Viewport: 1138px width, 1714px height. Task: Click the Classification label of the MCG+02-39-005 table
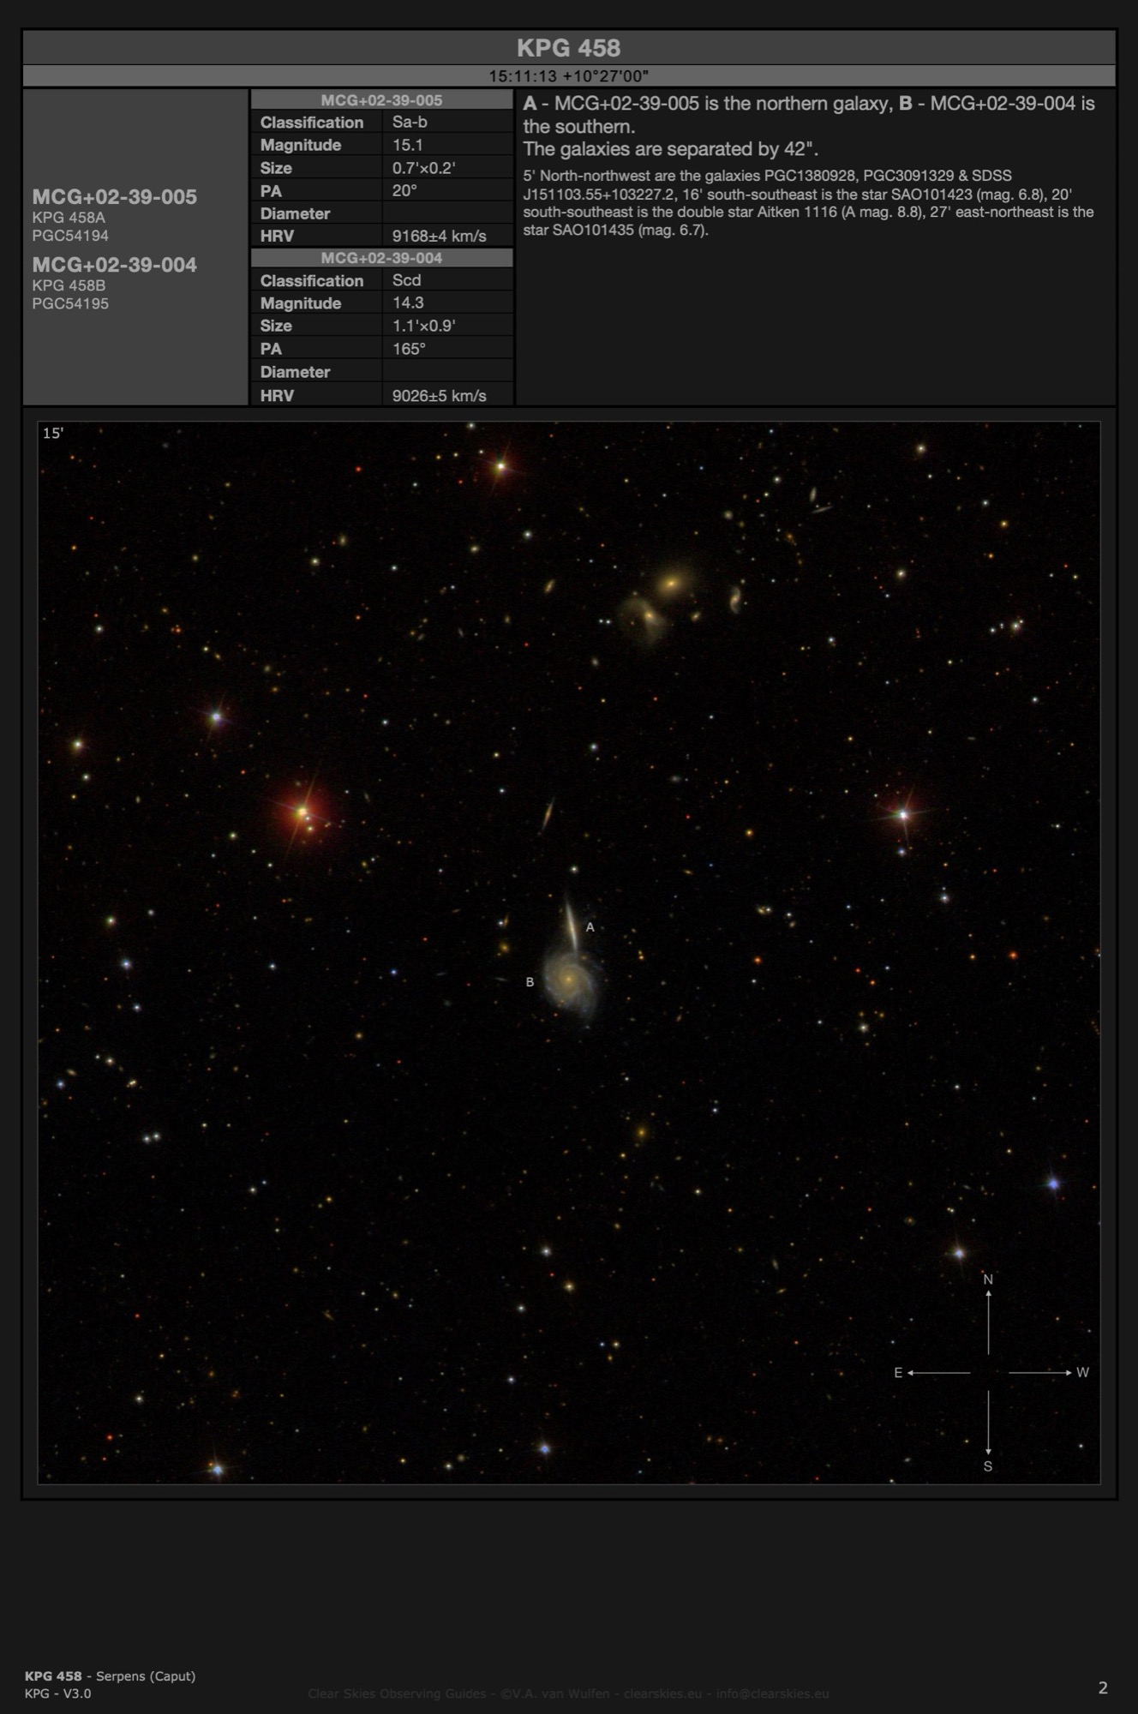312,123
